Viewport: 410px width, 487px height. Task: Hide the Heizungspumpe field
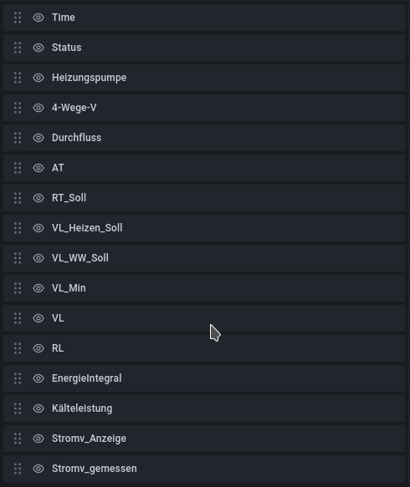(38, 78)
